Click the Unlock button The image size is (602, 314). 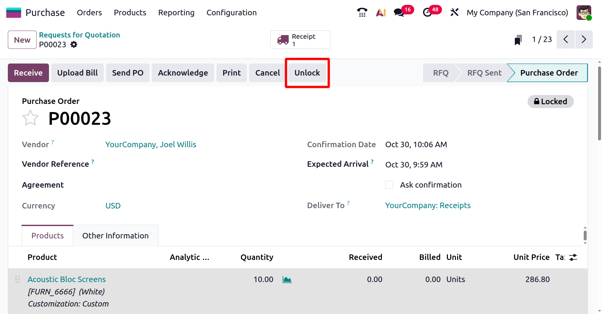(x=307, y=73)
